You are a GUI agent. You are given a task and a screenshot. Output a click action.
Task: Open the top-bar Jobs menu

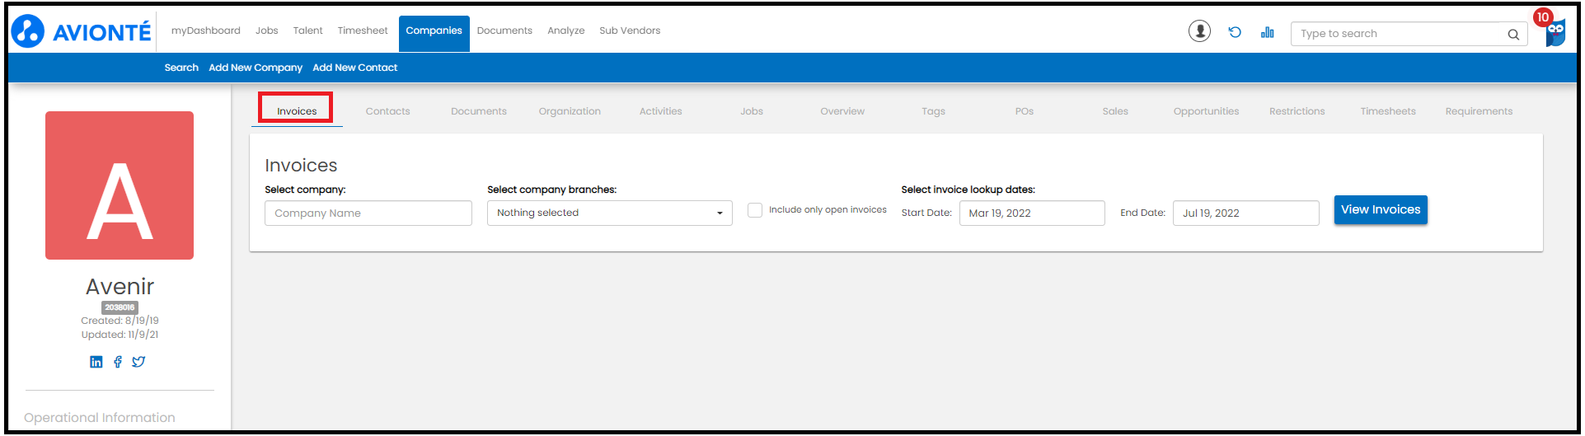pyautogui.click(x=267, y=30)
